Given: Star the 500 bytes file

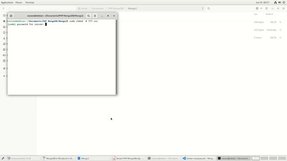Looking at the screenshot, I should click(280, 22).
